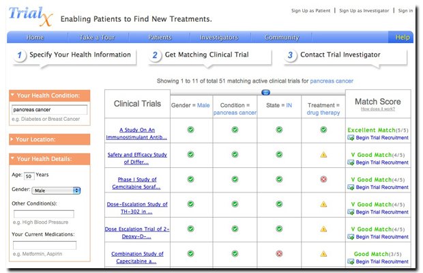Click the Age input field

(29, 176)
